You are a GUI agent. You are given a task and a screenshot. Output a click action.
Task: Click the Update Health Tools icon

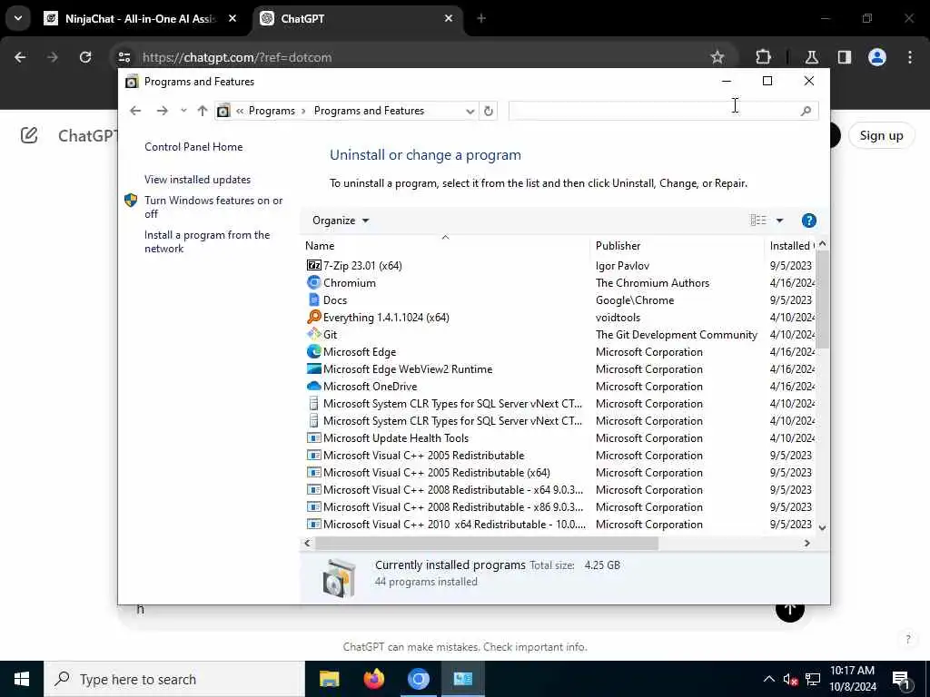(x=313, y=438)
